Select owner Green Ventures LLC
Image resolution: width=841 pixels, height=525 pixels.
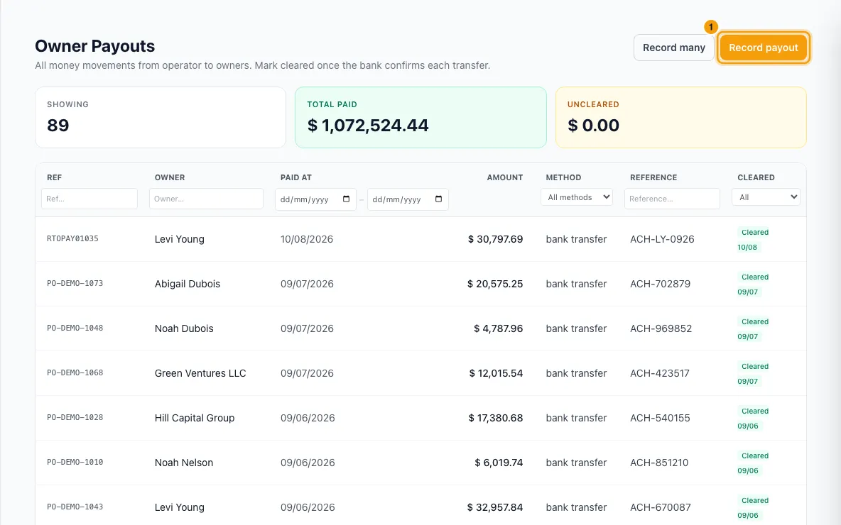tap(200, 373)
